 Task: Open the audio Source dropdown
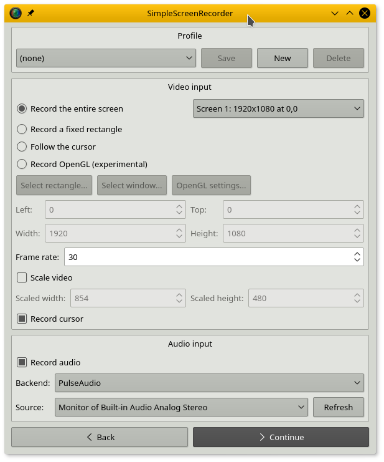point(181,408)
